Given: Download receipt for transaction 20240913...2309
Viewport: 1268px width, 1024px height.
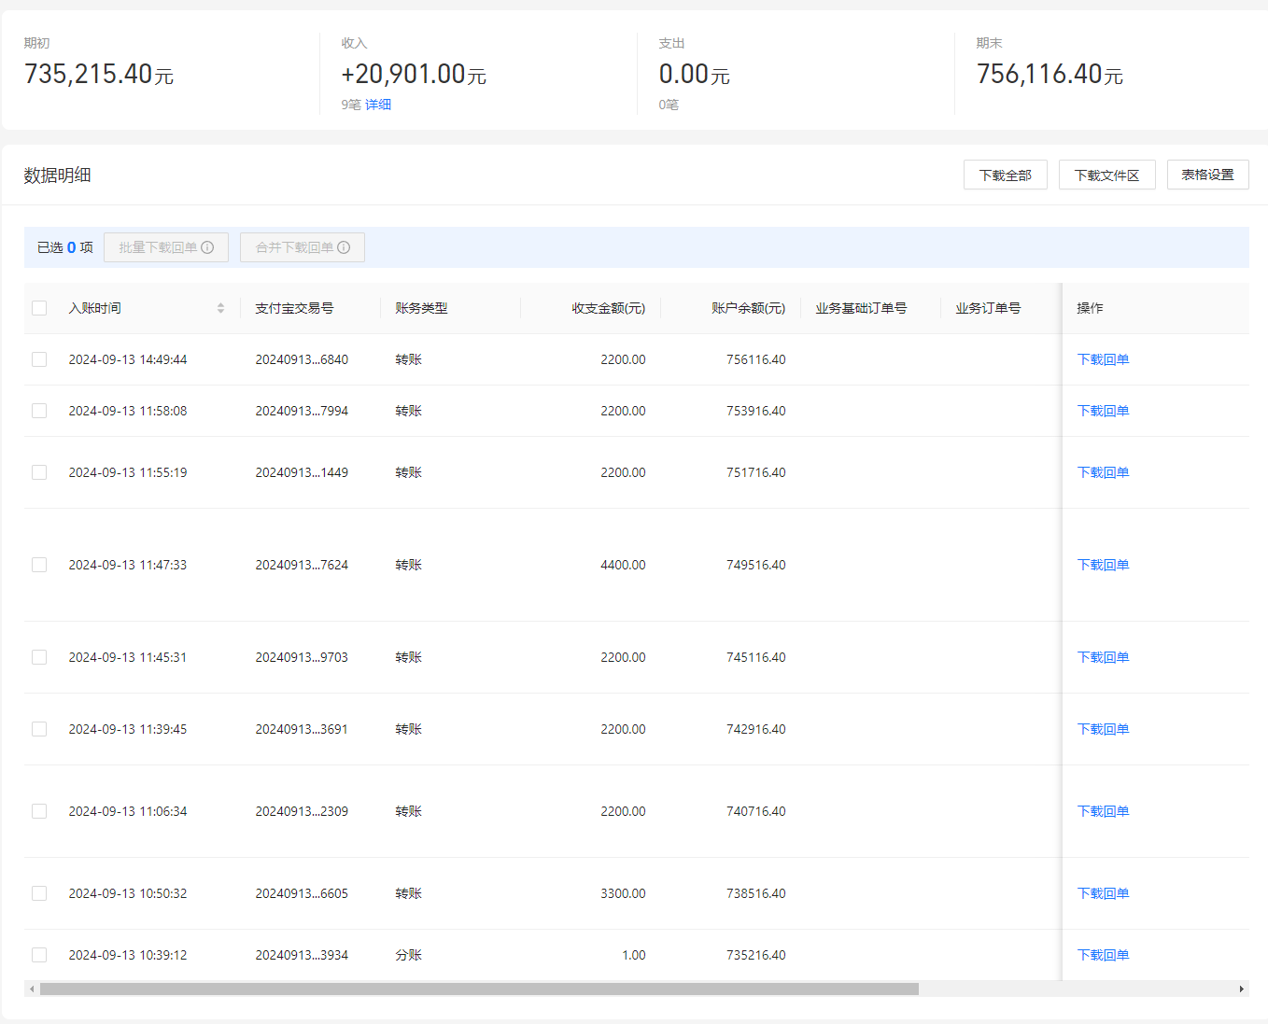Looking at the screenshot, I should pyautogui.click(x=1103, y=811).
